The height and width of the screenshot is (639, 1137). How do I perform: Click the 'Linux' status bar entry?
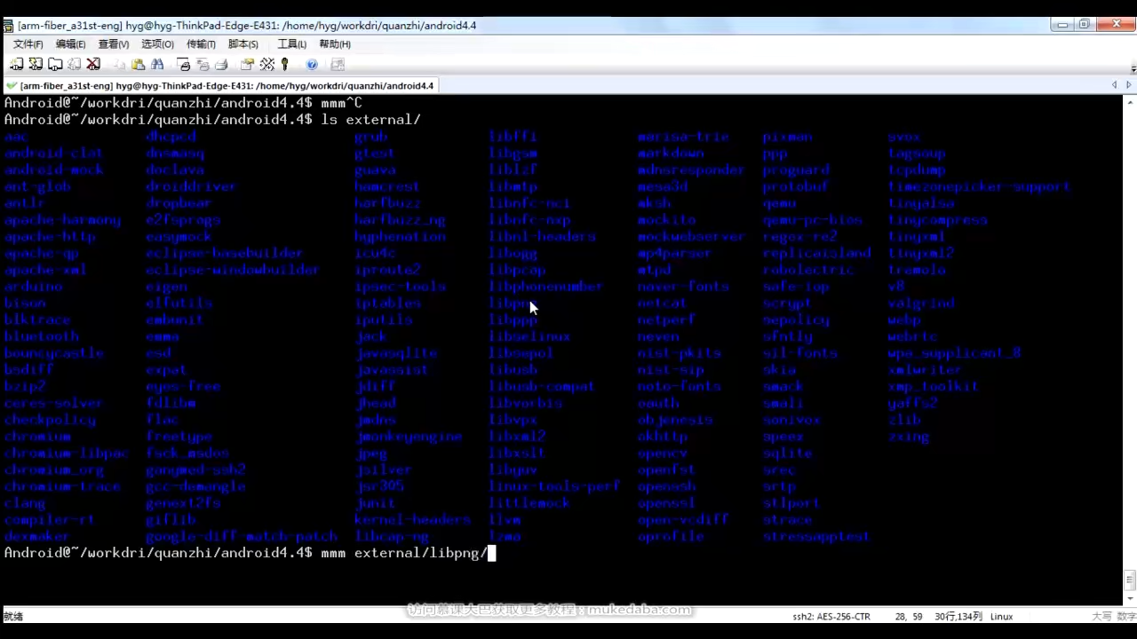pyautogui.click(x=1001, y=616)
